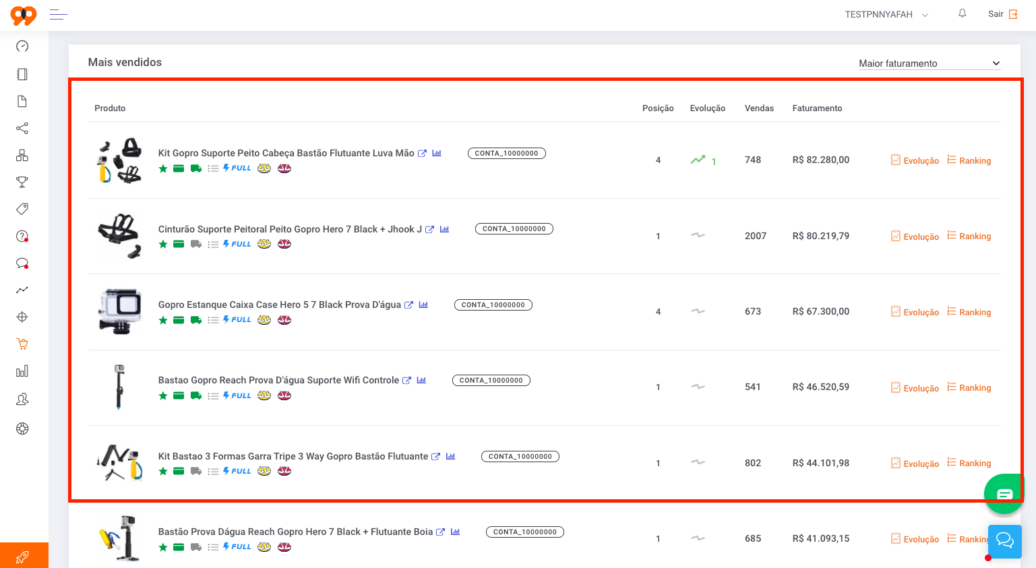Click the Faturamento column header
The image size is (1036, 568).
click(x=817, y=108)
